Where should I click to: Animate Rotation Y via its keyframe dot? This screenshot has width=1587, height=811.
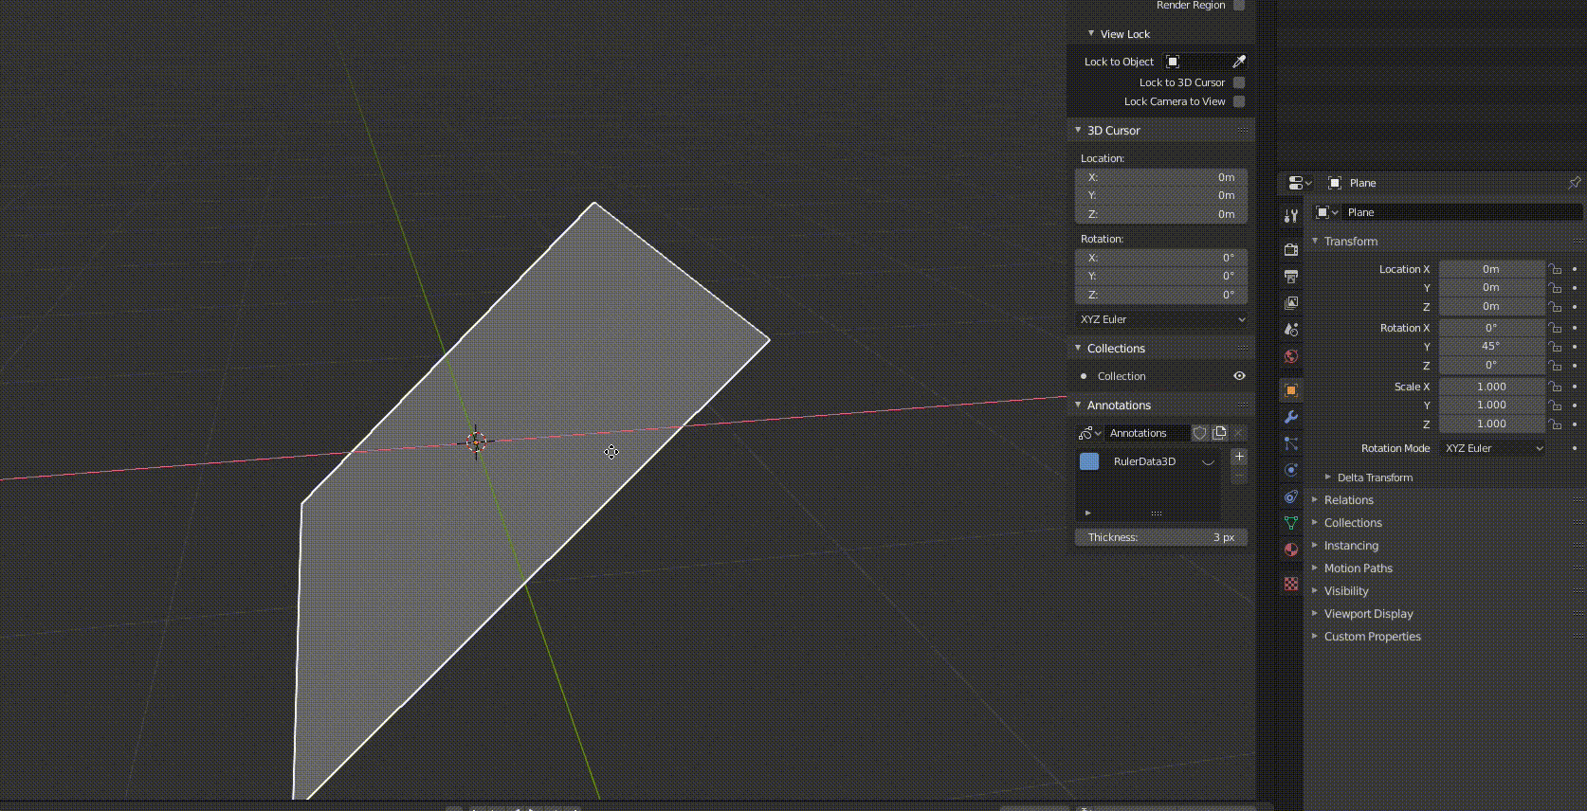point(1575,347)
